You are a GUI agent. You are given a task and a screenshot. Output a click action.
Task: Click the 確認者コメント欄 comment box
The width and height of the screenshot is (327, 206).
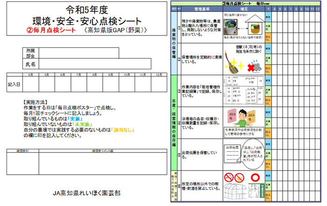tap(103, 163)
